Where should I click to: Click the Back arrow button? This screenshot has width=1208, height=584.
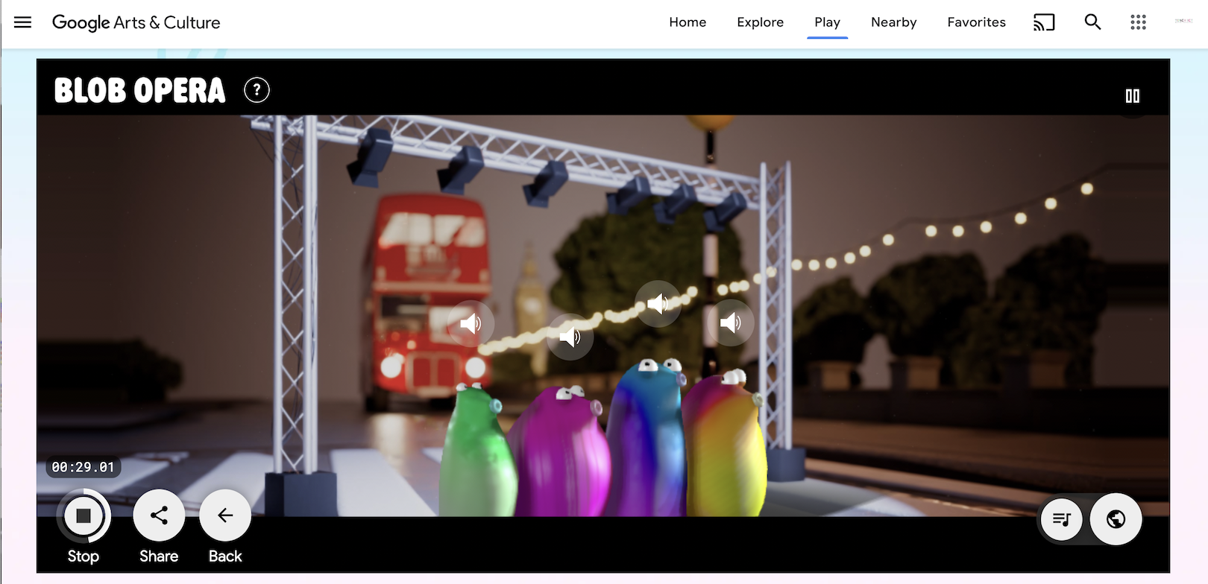(x=225, y=515)
